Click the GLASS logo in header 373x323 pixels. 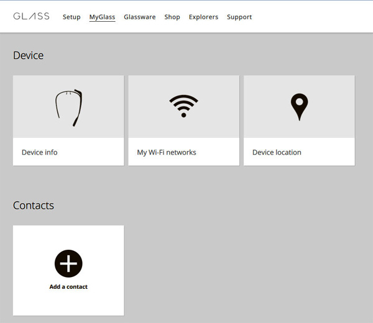[x=31, y=16]
